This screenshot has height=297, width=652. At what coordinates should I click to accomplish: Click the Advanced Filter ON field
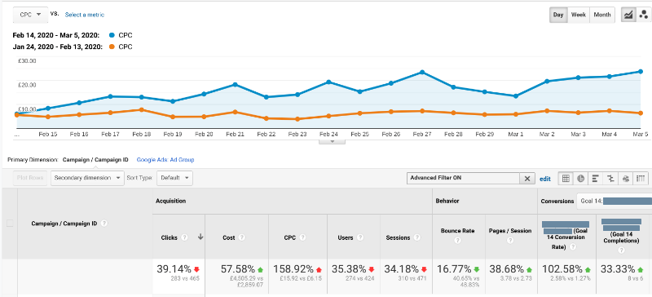coord(463,179)
